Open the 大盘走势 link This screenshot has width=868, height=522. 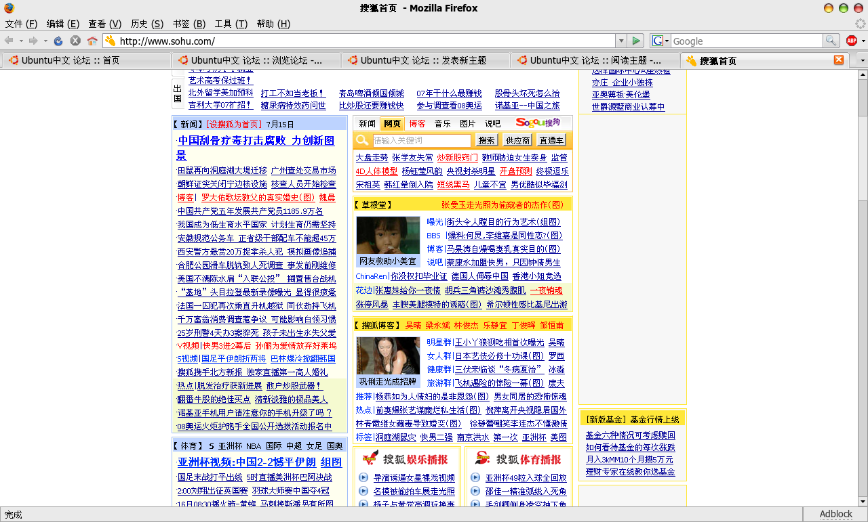tap(372, 157)
